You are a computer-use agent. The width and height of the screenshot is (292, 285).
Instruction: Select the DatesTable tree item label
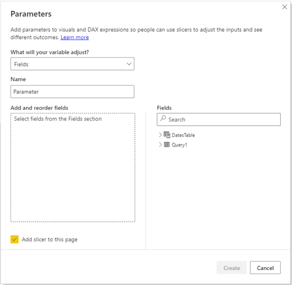click(183, 135)
